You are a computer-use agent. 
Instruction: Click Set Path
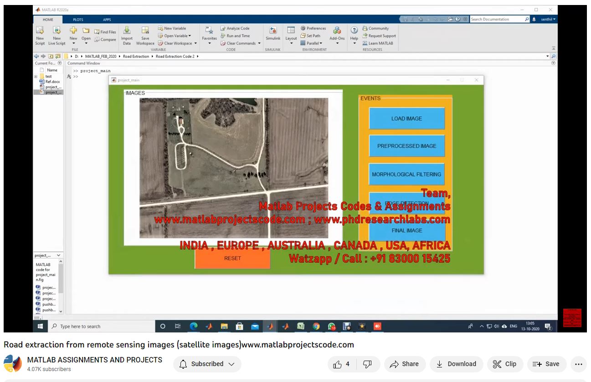coord(310,35)
